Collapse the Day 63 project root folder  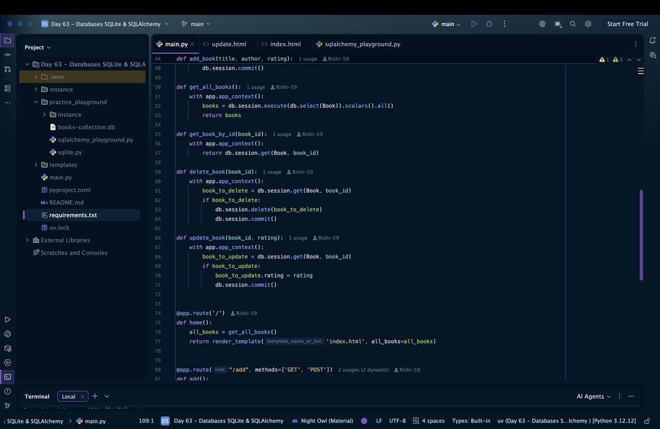click(28, 64)
